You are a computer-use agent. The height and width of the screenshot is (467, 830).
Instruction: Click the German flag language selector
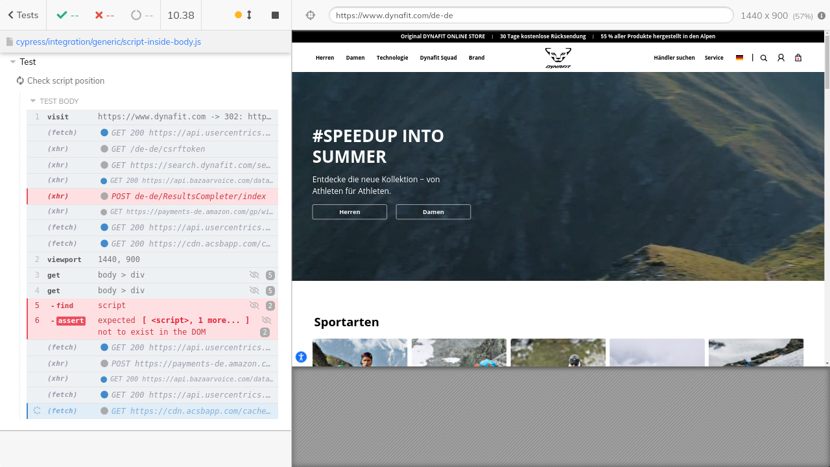tap(739, 58)
